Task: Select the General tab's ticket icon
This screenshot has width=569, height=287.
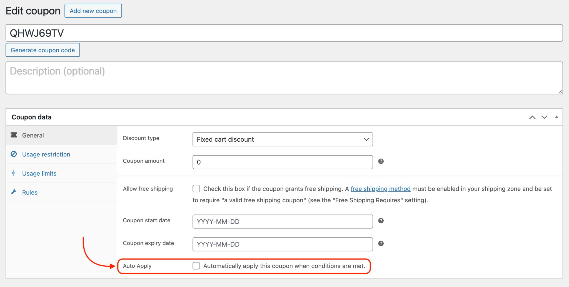Action: 14,135
